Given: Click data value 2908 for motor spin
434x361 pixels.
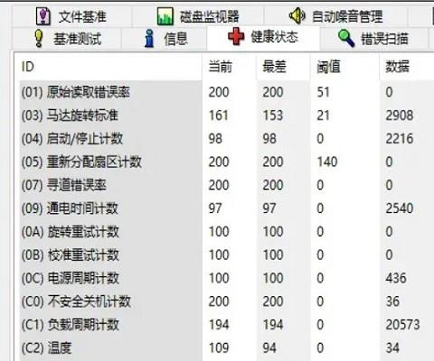Looking at the screenshot, I should click(400, 116).
